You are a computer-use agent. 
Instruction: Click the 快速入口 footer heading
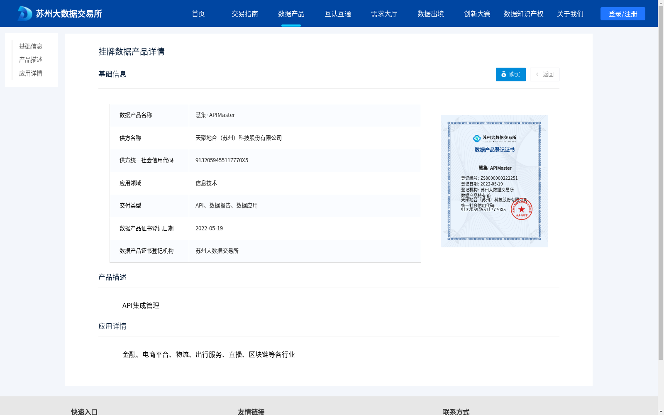tap(84, 412)
